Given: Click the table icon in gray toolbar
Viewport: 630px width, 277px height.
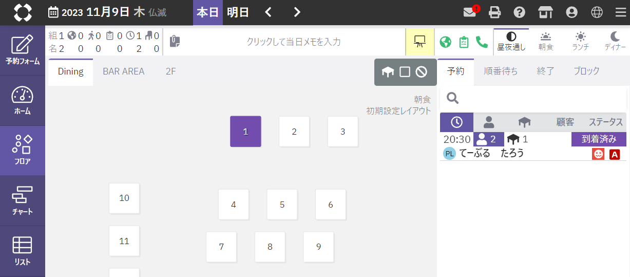Looking at the screenshot, I should 388,72.
